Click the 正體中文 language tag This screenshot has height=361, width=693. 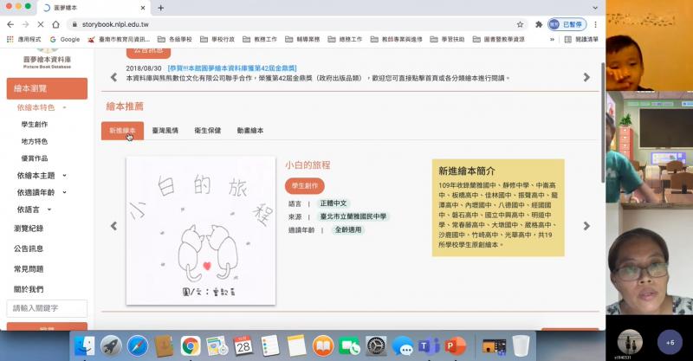334,203
